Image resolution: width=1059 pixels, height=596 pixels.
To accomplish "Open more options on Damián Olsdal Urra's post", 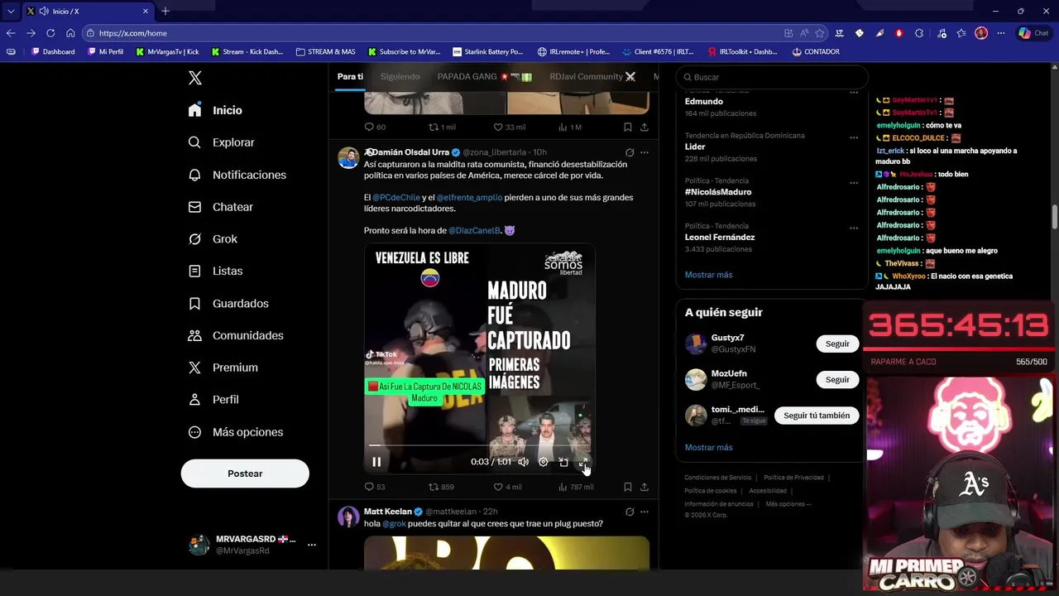I will click(x=645, y=152).
